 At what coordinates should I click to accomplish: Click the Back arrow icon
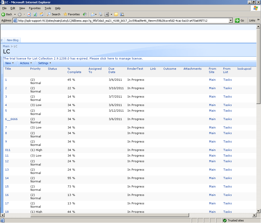click(3, 15)
